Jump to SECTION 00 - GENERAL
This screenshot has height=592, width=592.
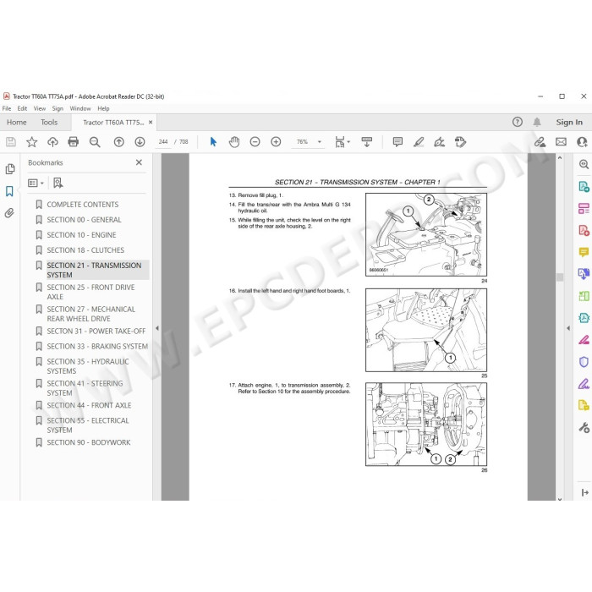(85, 220)
